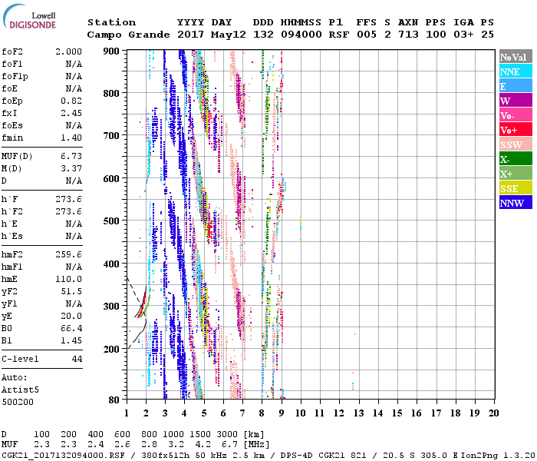This screenshot has height=461, width=537.
Task: Click the fxI value 2.45
Action: tap(71, 113)
